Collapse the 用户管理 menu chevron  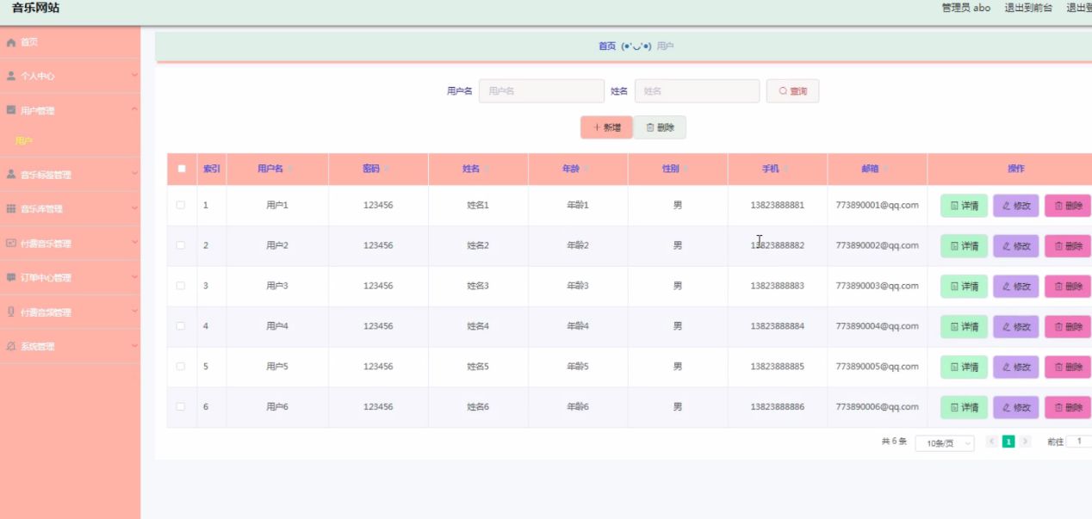[134, 109]
